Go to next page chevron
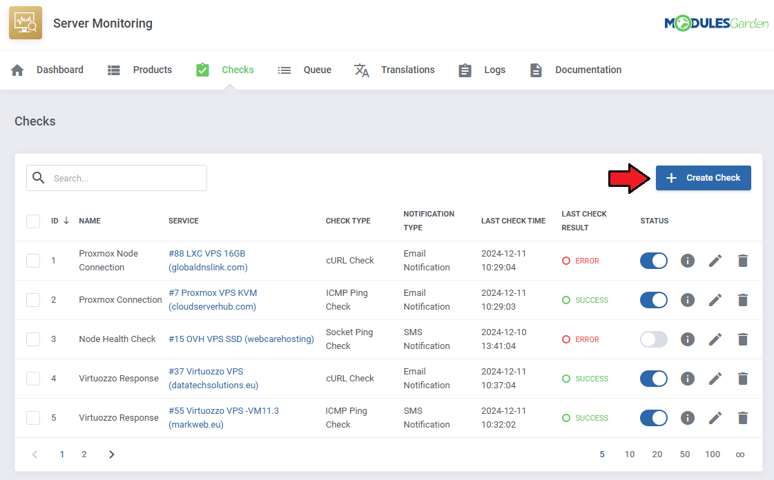 click(112, 454)
